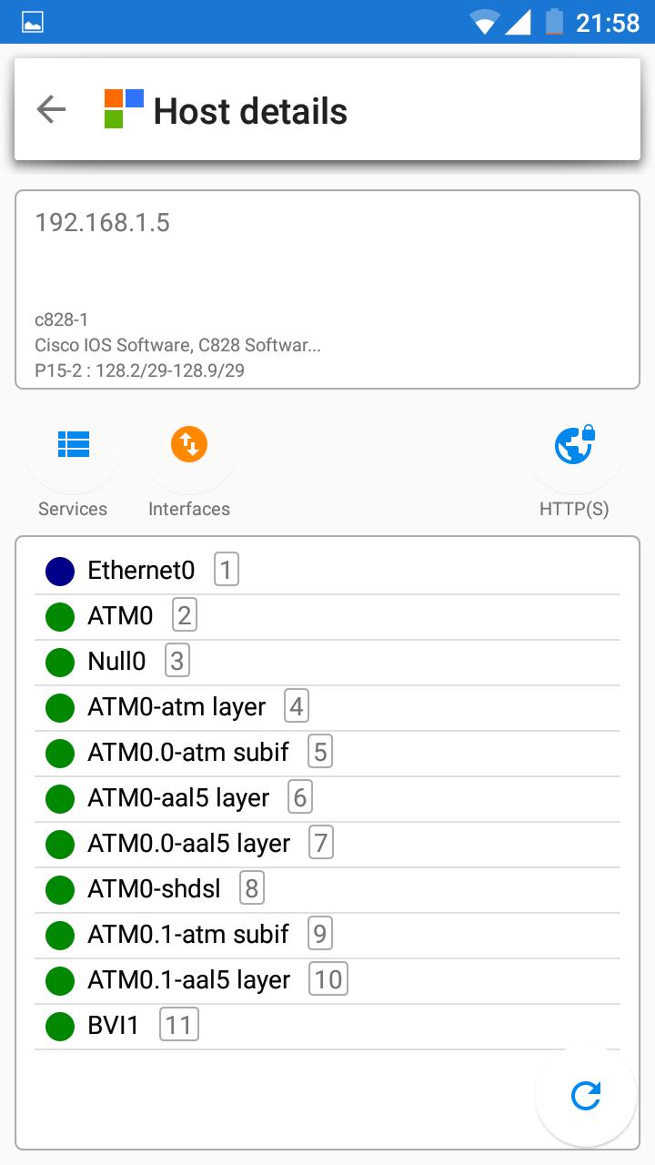This screenshot has width=655, height=1165.
Task: Tap the Services label
Action: click(x=73, y=509)
